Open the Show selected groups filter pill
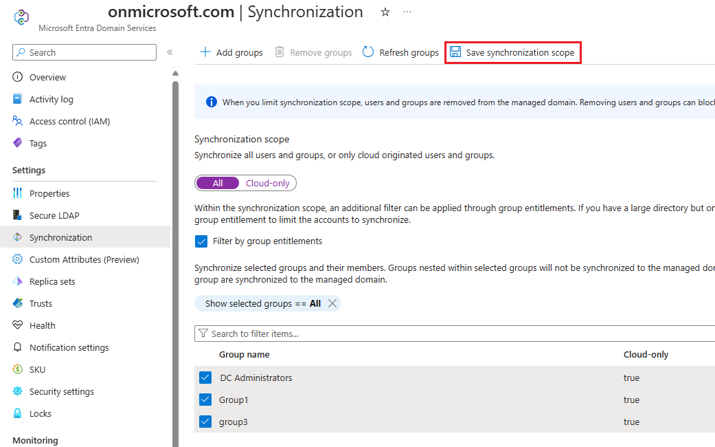The image size is (715, 447). tap(262, 303)
